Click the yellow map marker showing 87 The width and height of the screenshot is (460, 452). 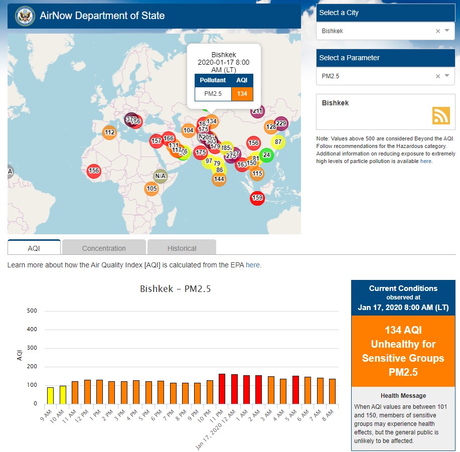[278, 142]
